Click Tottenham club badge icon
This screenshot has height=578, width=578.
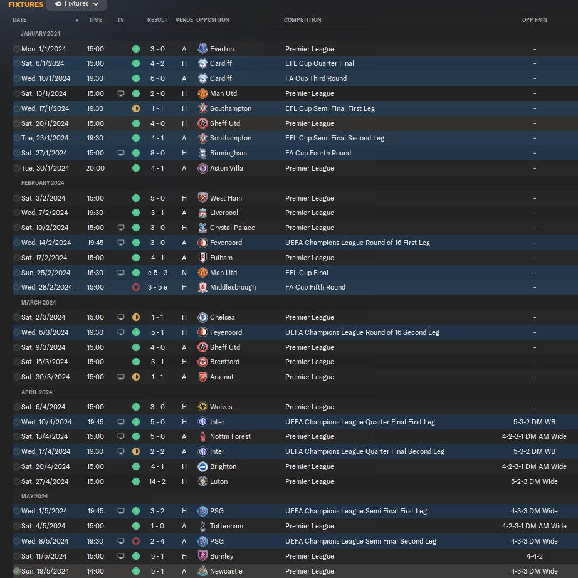tap(202, 526)
